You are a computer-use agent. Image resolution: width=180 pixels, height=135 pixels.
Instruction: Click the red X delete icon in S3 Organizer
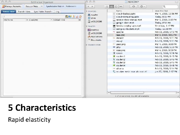[x=77, y=17]
